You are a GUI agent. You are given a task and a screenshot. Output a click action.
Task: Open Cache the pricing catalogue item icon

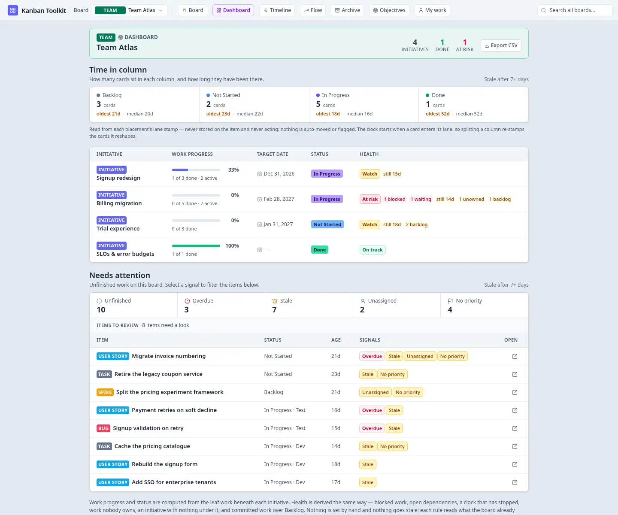click(515, 446)
